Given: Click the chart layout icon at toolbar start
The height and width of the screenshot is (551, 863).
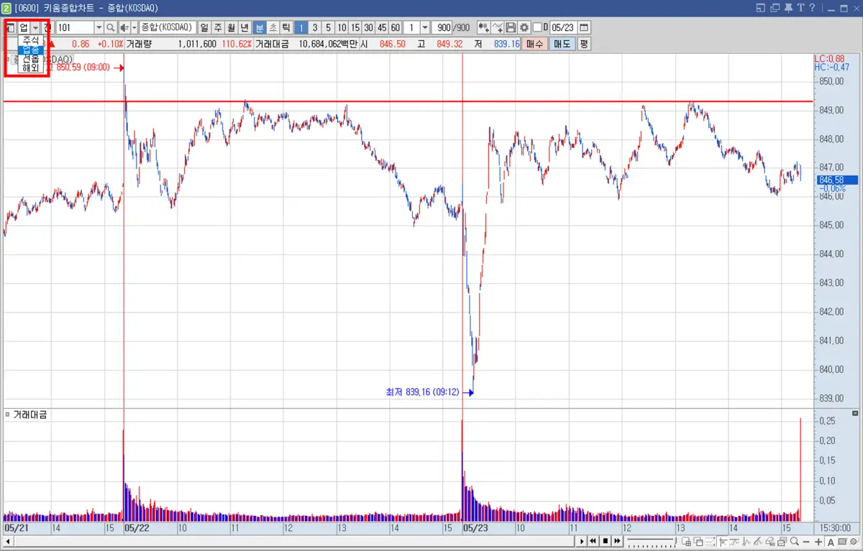Looking at the screenshot, I should click(x=10, y=27).
